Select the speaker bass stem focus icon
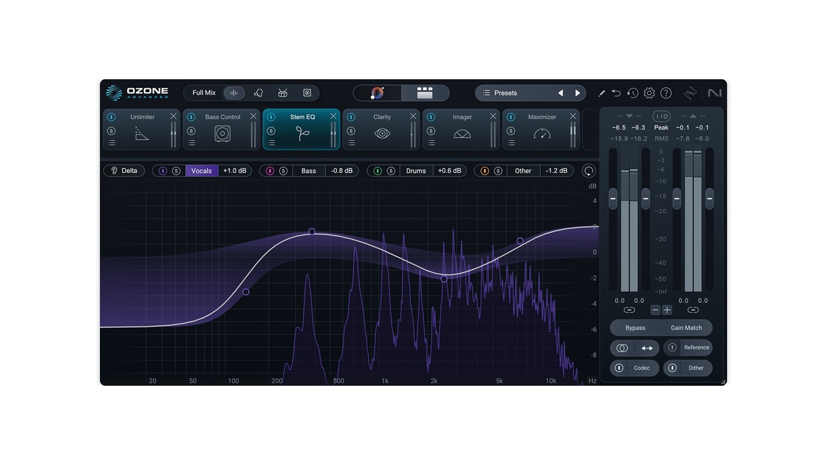Screen dimensions: 827x465 (x=307, y=93)
